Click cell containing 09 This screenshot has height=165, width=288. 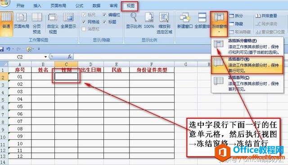tap(20, 136)
